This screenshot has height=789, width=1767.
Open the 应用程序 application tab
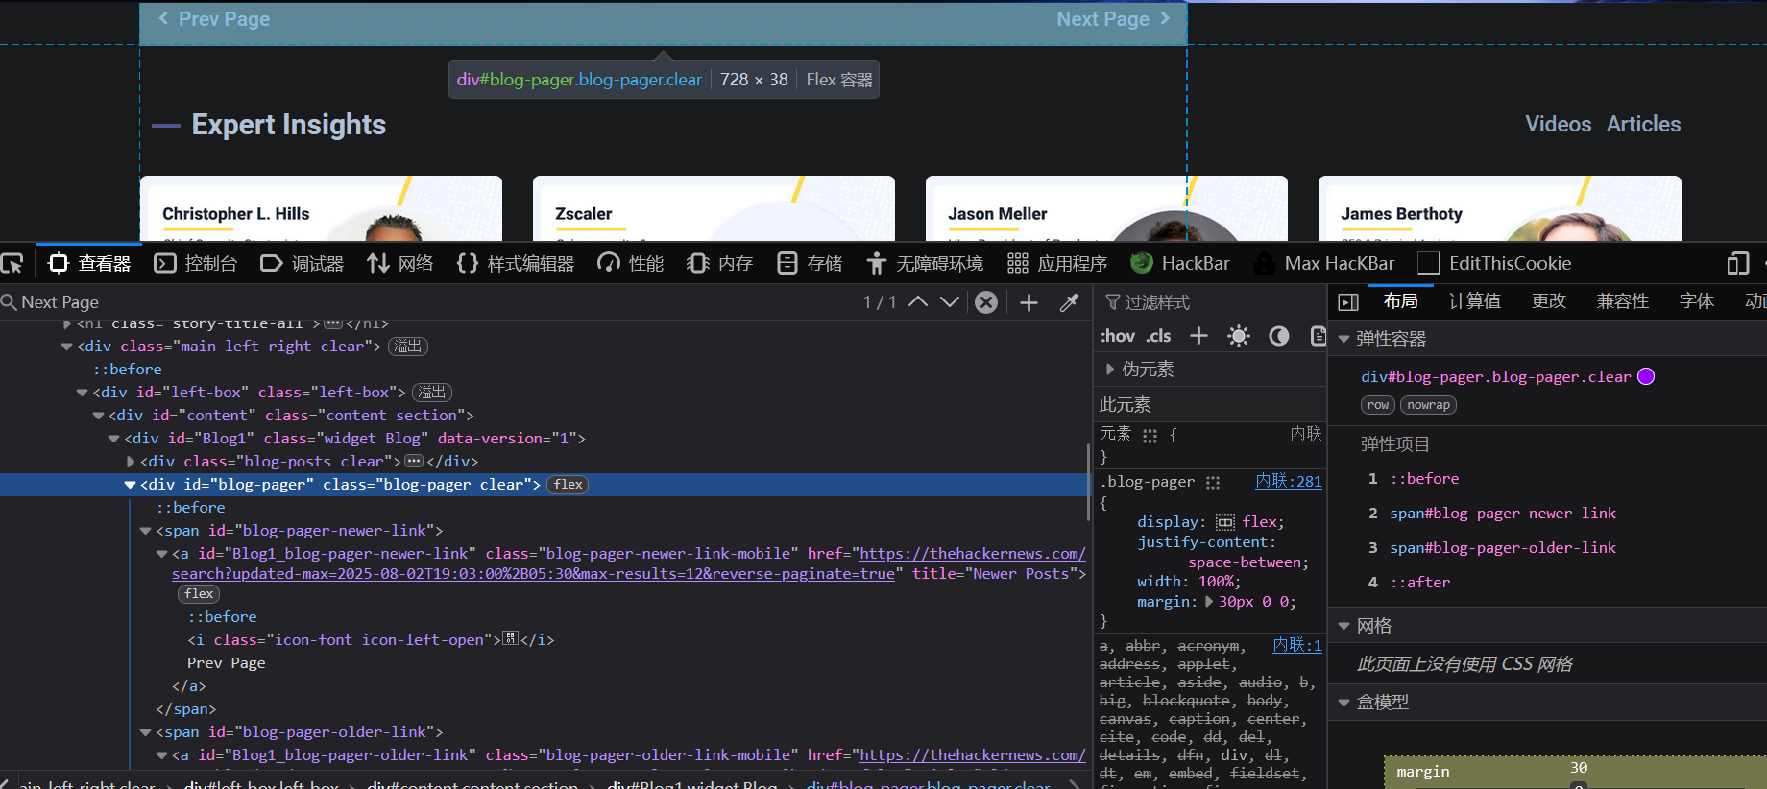(x=1057, y=263)
